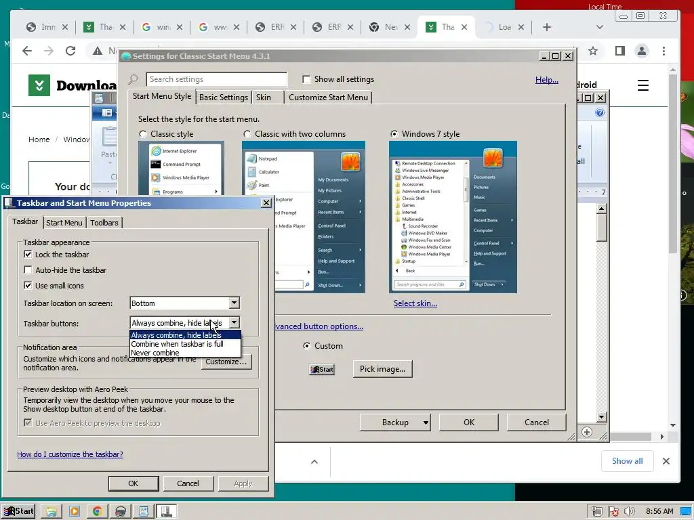Choose Always combine, hide labels option
The height and width of the screenshot is (520, 694).
pyautogui.click(x=185, y=335)
